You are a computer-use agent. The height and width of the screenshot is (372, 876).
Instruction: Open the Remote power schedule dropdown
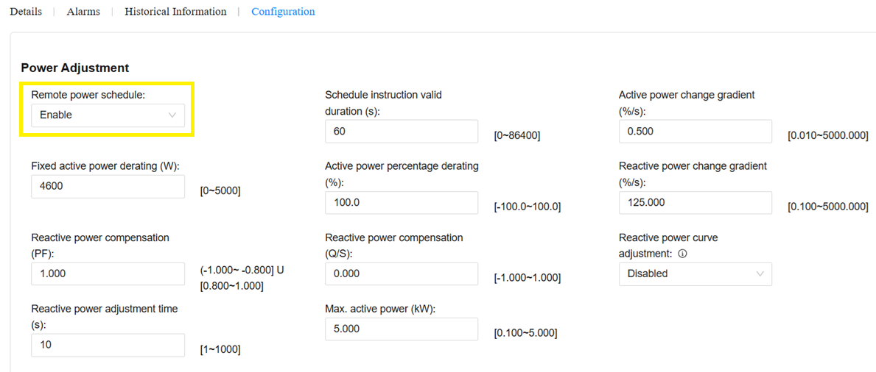coord(108,115)
